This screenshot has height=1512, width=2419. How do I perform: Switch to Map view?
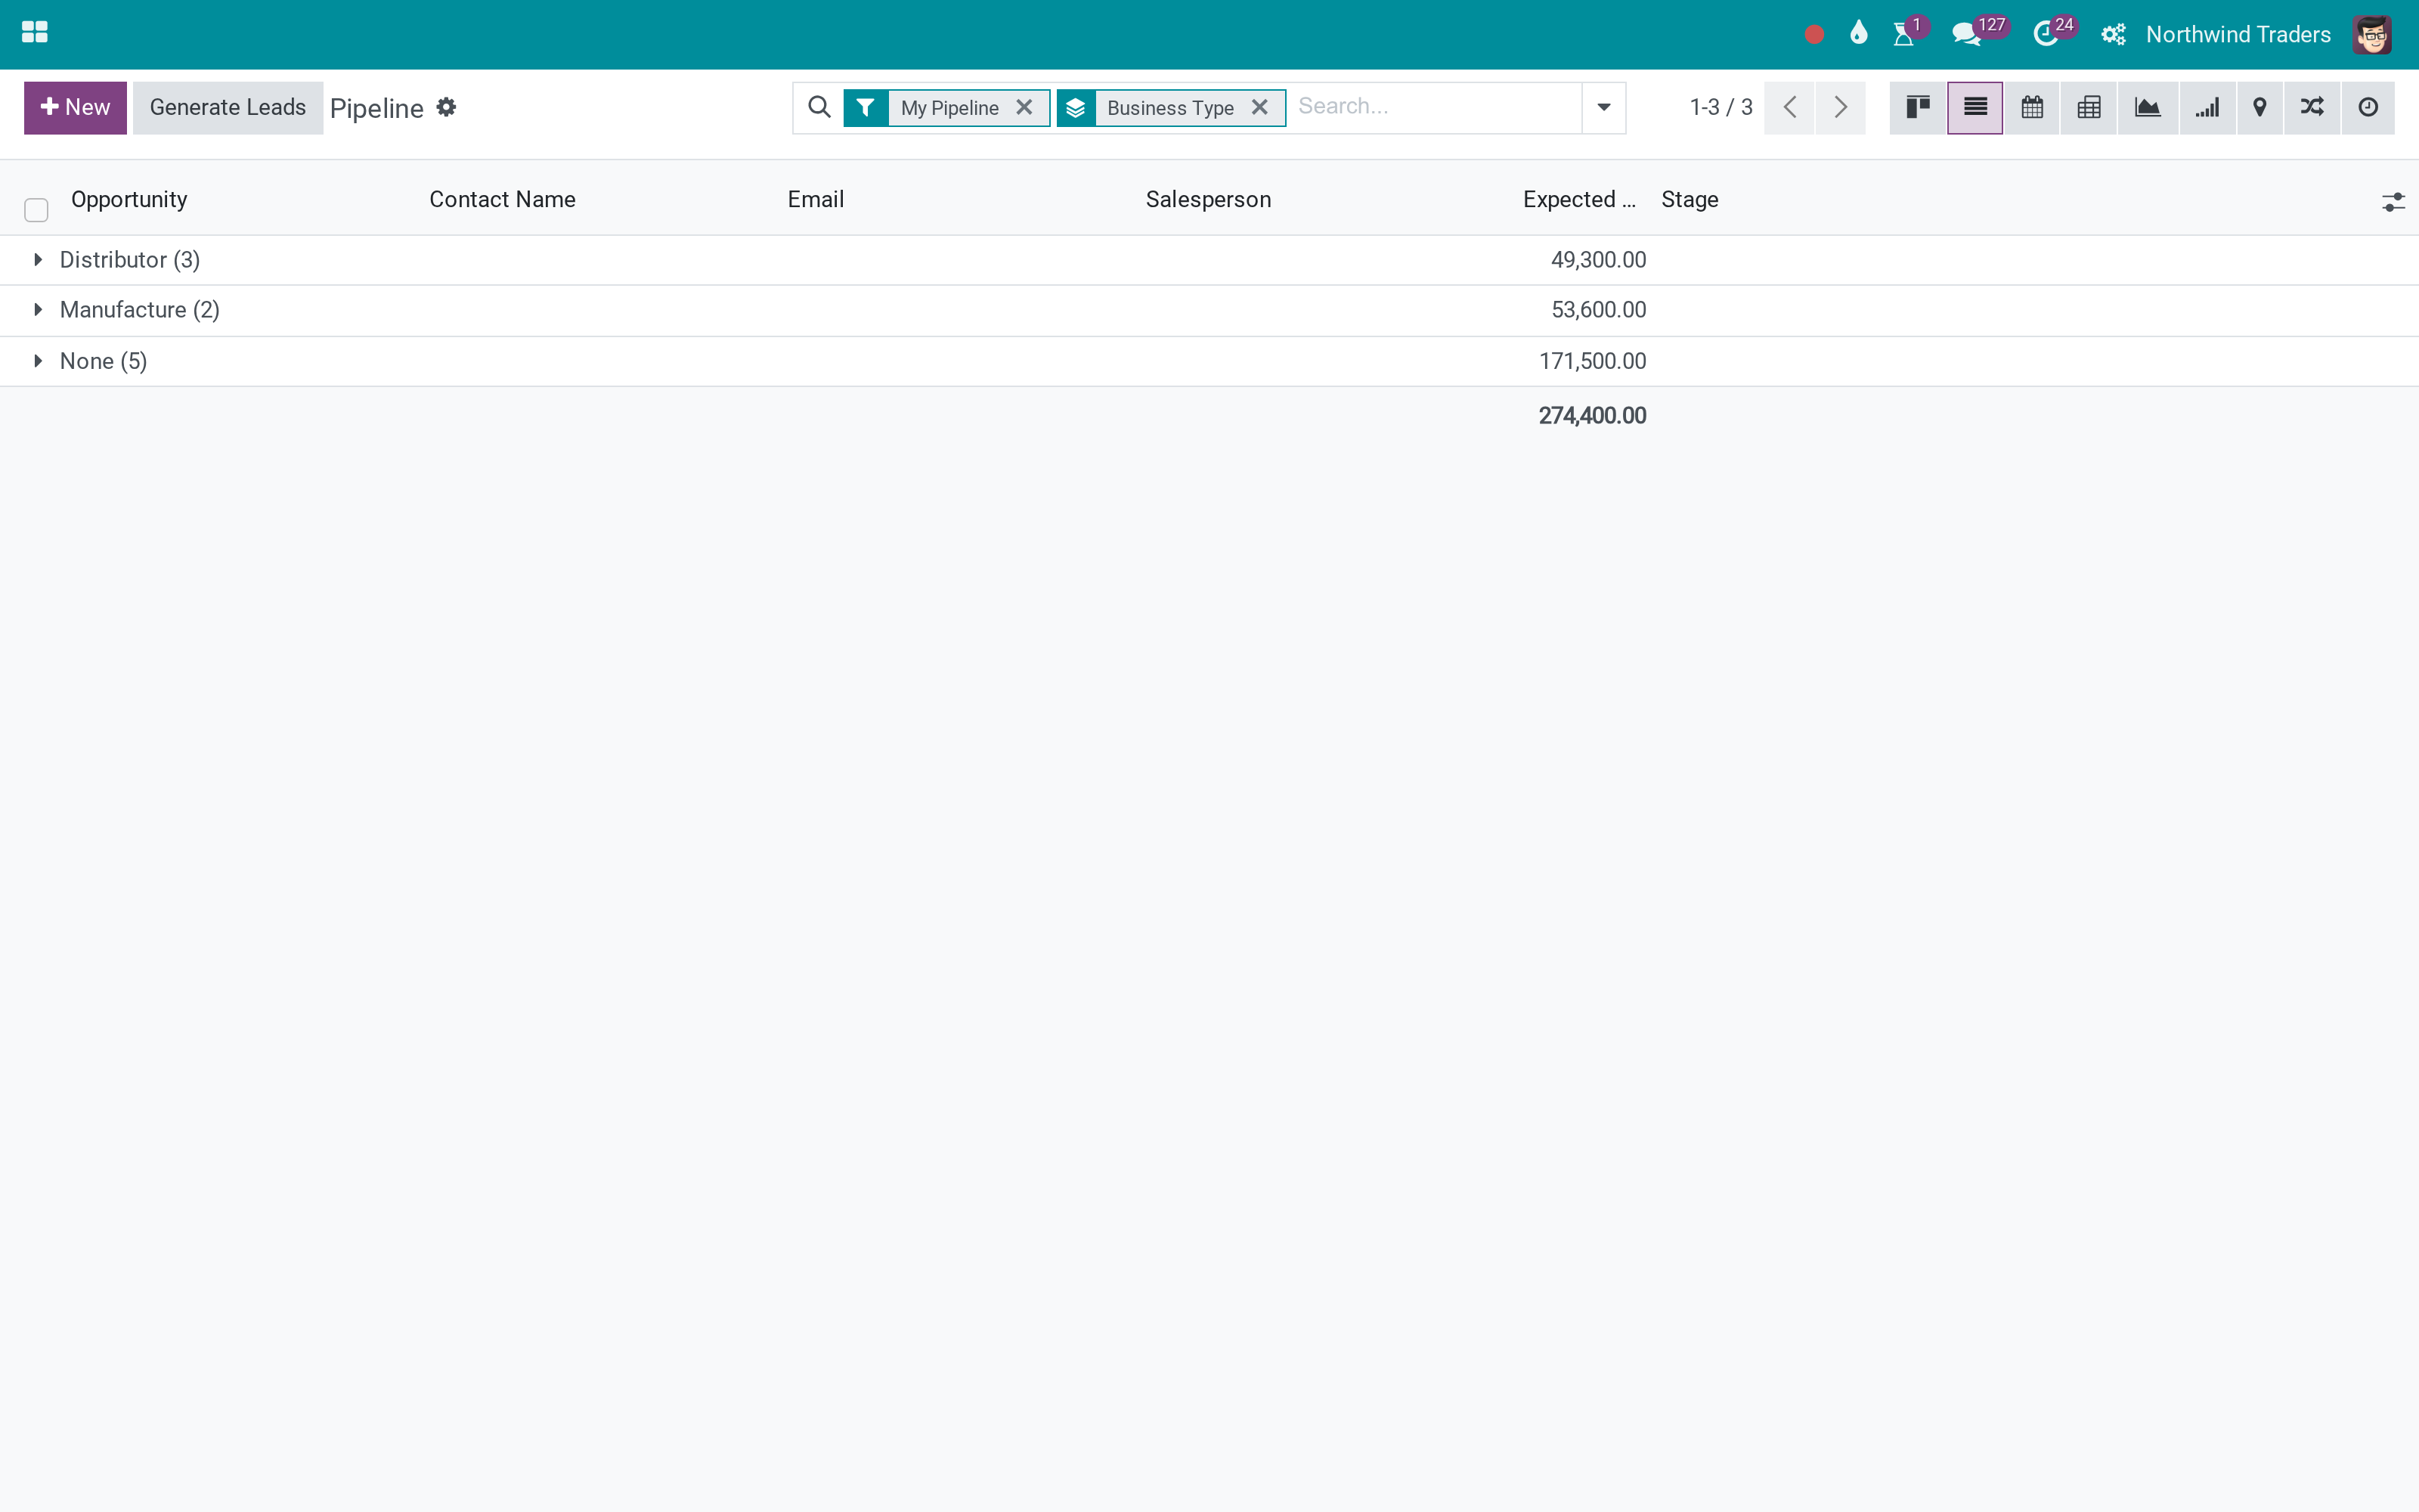pyautogui.click(x=2259, y=107)
